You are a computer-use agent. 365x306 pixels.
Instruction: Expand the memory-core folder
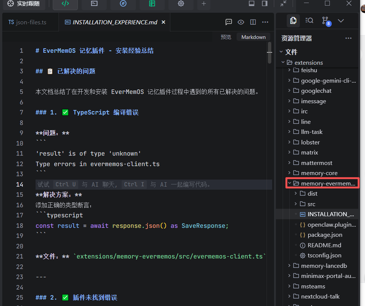coord(289,173)
